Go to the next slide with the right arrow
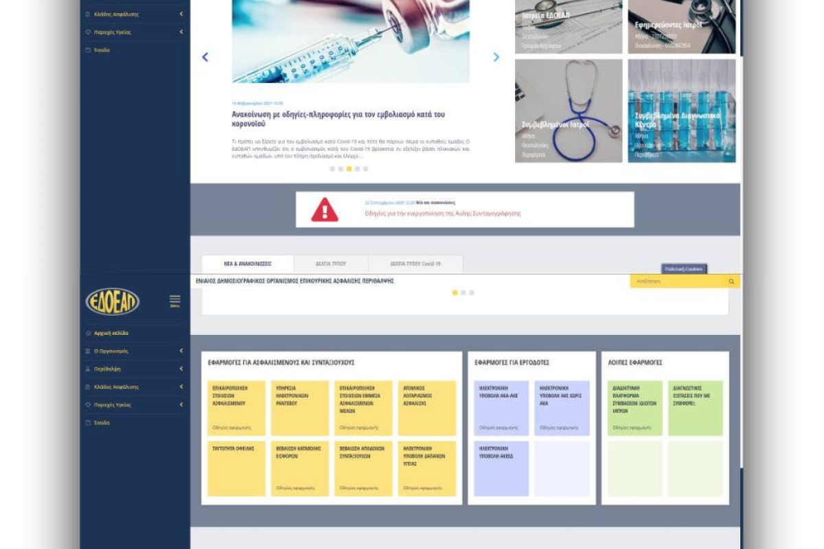 [496, 58]
